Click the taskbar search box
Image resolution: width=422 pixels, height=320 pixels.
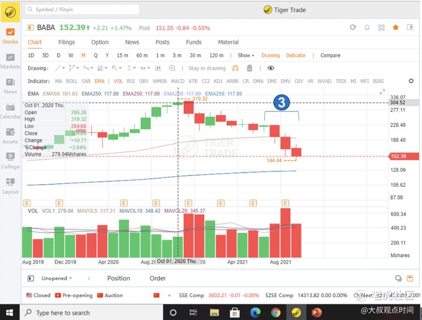coord(91,312)
